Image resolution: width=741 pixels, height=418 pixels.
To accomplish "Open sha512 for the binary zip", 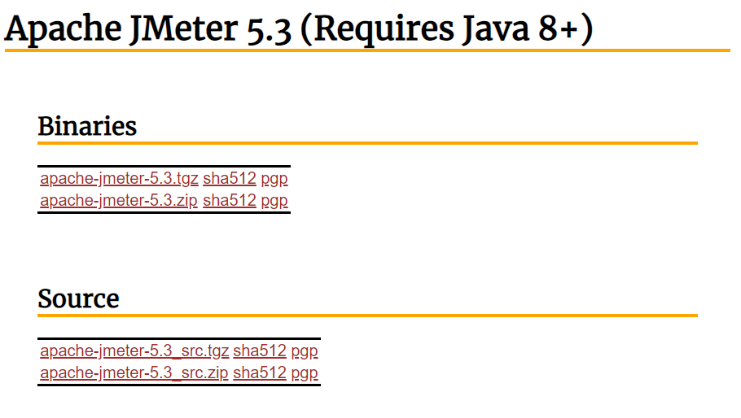I will coord(230,200).
